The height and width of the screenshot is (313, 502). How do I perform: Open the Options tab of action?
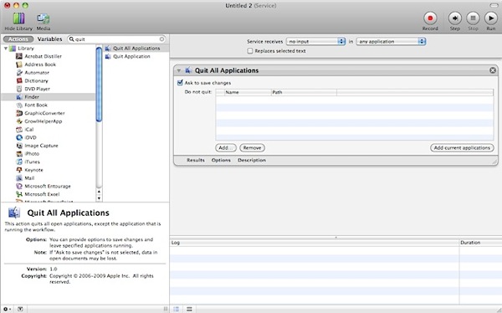[221, 160]
